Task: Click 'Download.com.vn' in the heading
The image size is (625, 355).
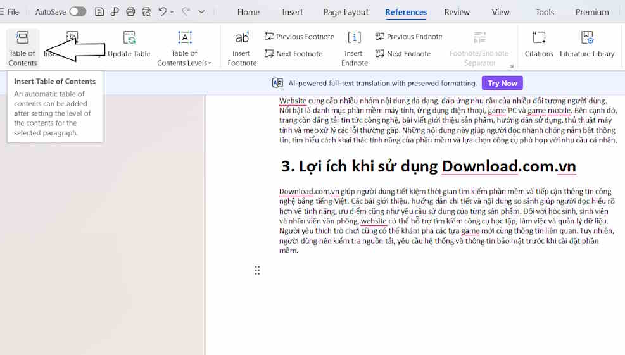Action: 509,166
